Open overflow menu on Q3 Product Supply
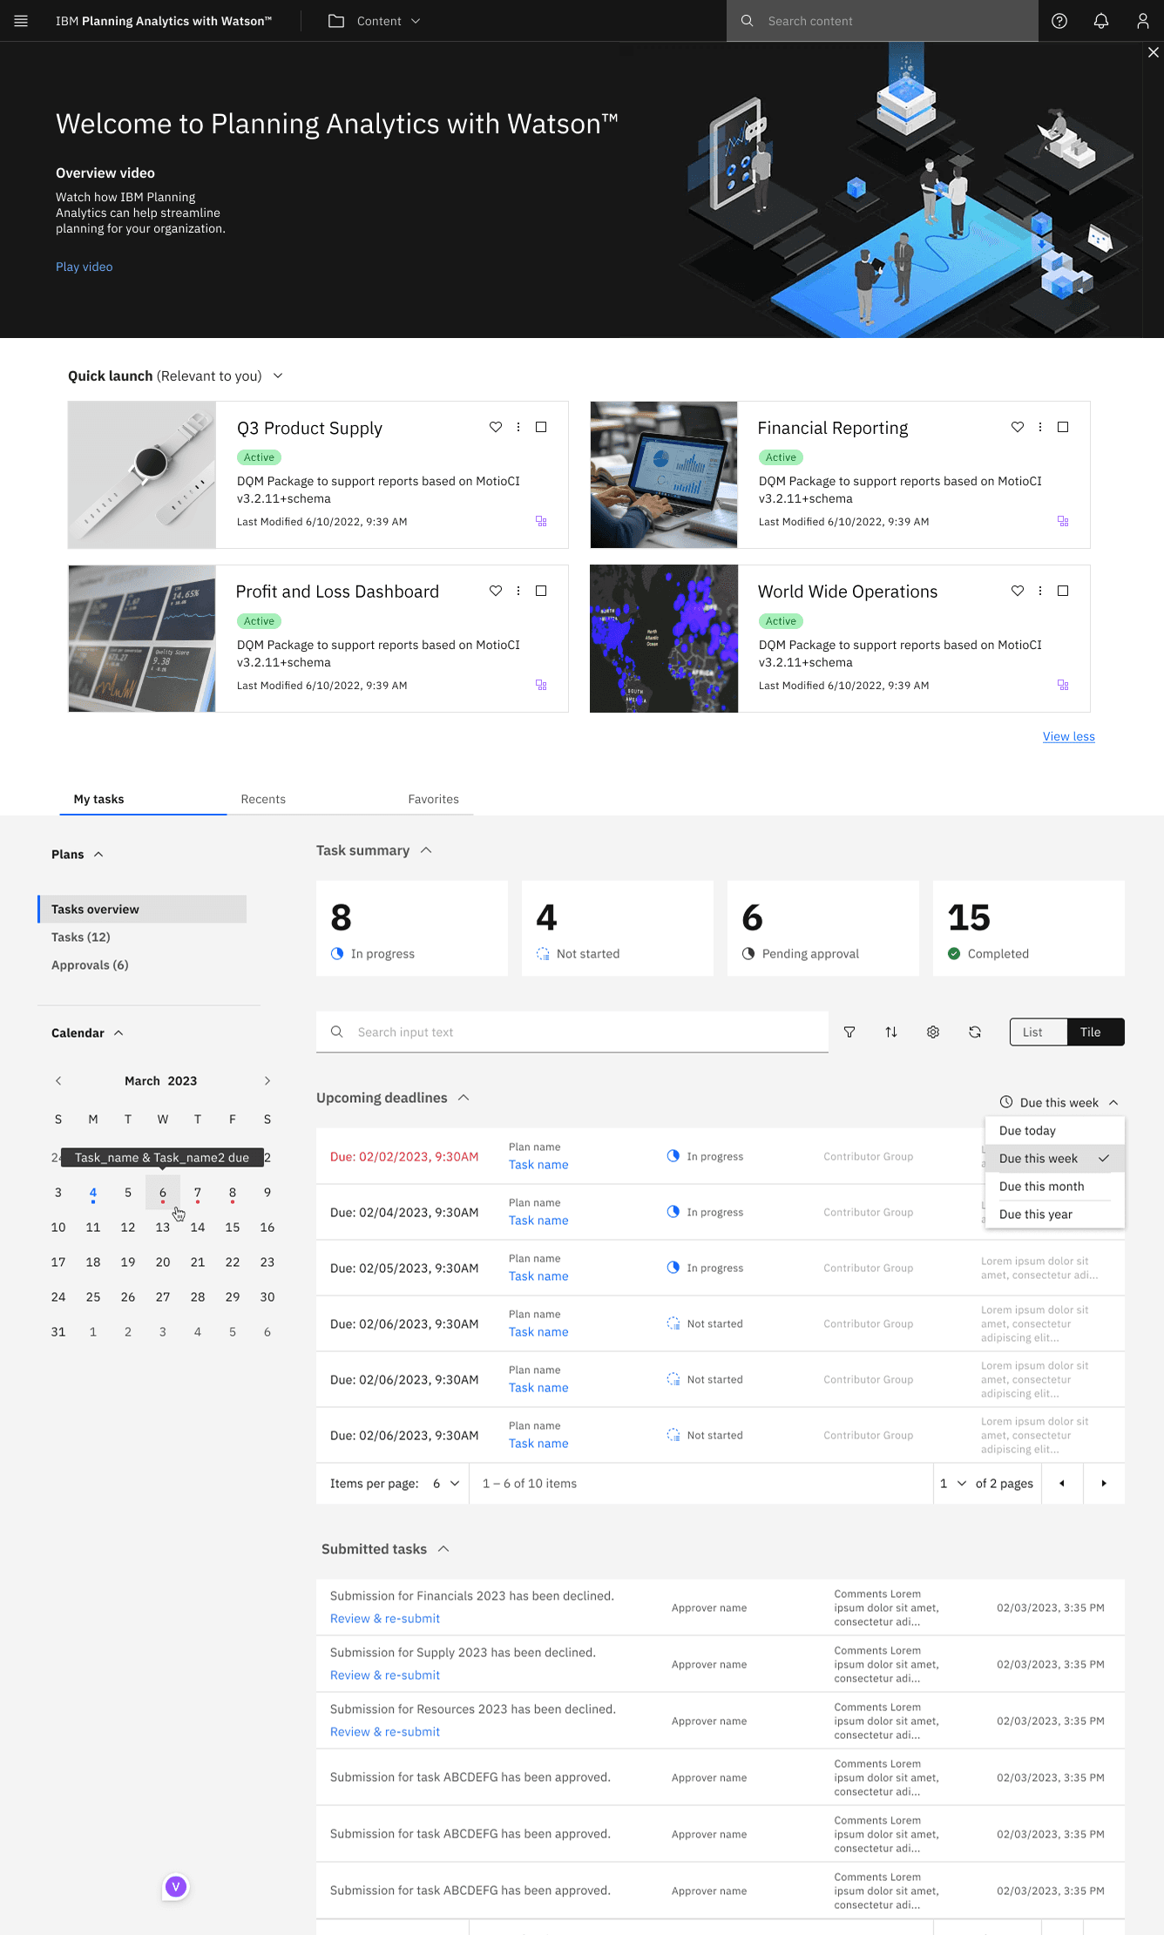The image size is (1164, 1935). pyautogui.click(x=518, y=427)
